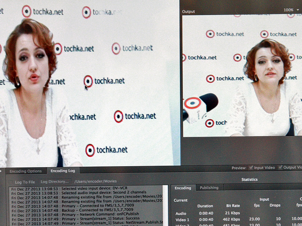Image resolution: width=302 pixels, height=226 pixels.
Task: Click the Audio duration value 0:00:40
Action: click(206, 213)
